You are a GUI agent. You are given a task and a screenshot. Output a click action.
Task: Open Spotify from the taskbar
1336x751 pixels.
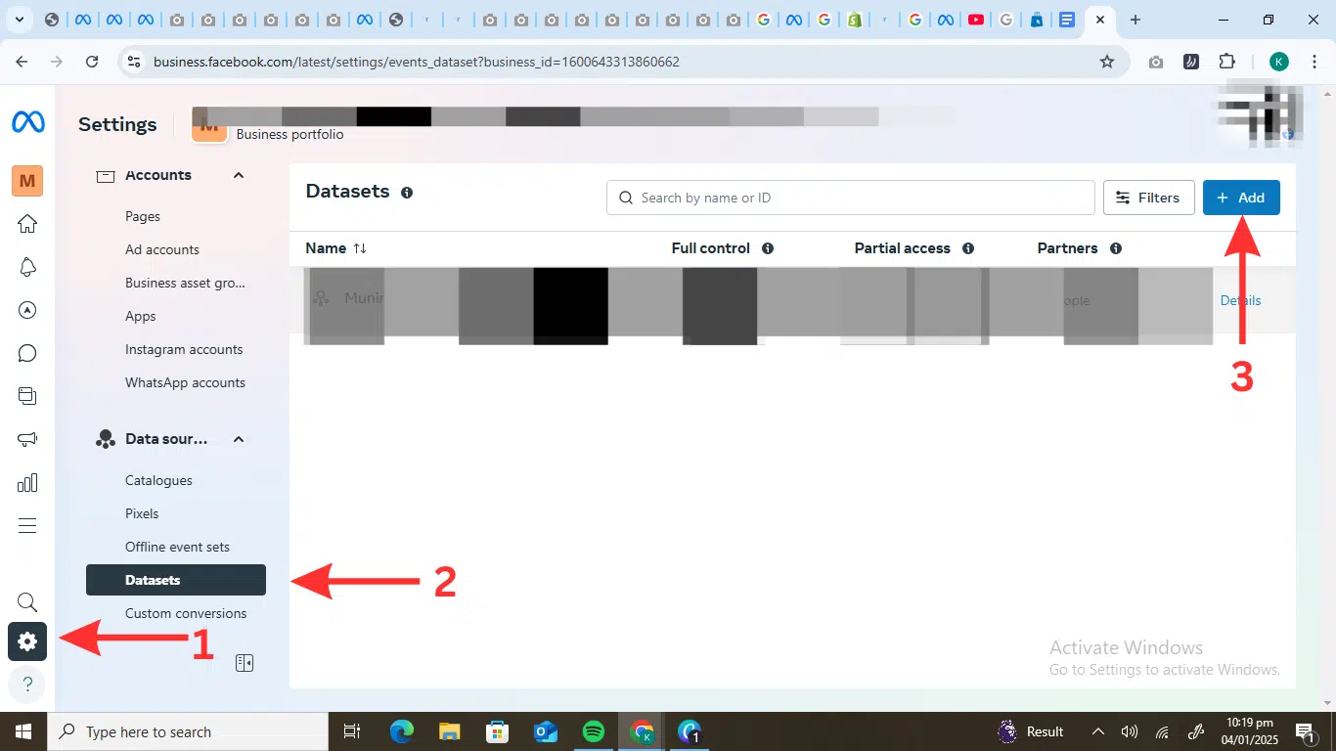pyautogui.click(x=593, y=731)
